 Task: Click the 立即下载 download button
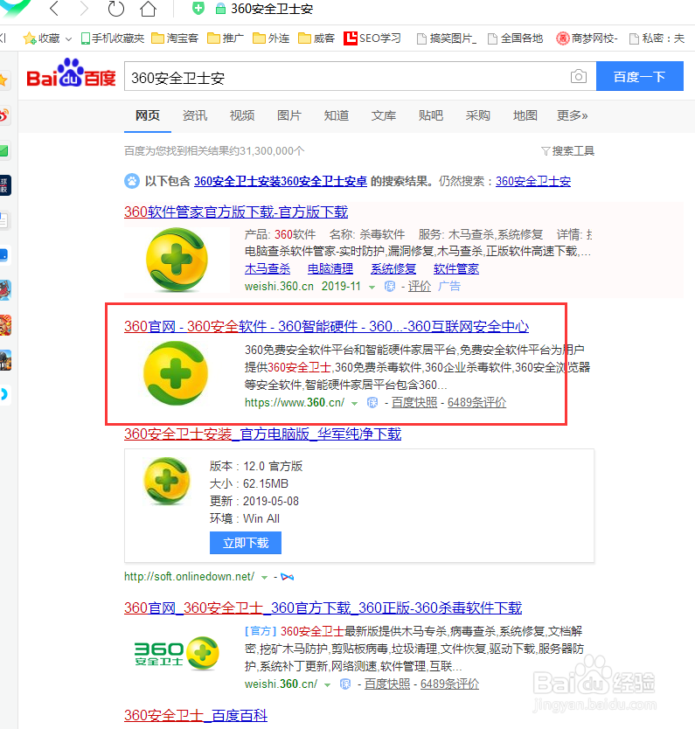pyautogui.click(x=246, y=543)
